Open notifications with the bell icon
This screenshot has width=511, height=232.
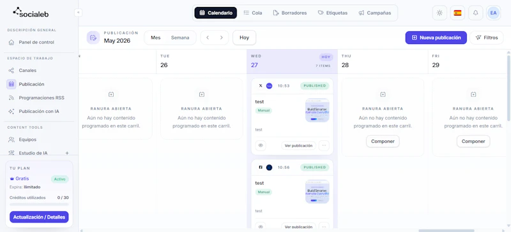(x=475, y=13)
